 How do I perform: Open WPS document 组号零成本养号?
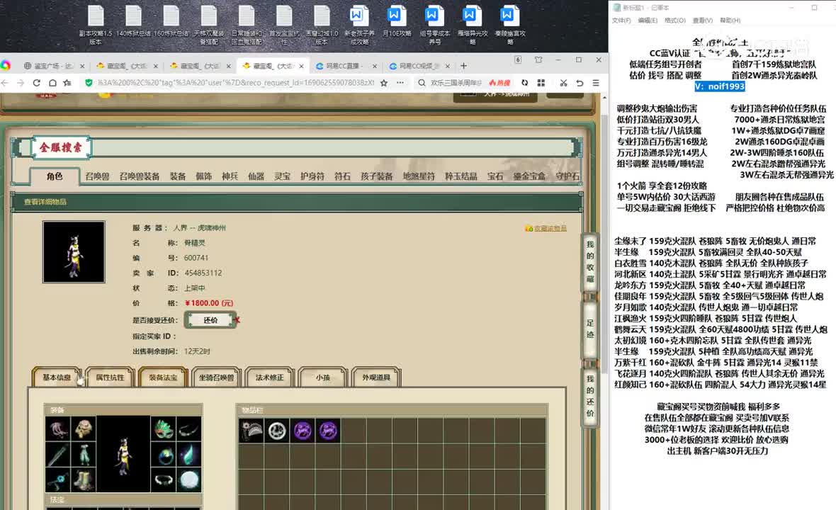435,24
